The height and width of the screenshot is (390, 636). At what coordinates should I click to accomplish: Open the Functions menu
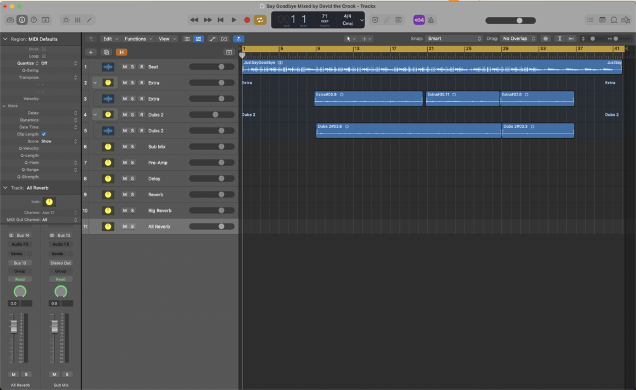click(x=138, y=39)
